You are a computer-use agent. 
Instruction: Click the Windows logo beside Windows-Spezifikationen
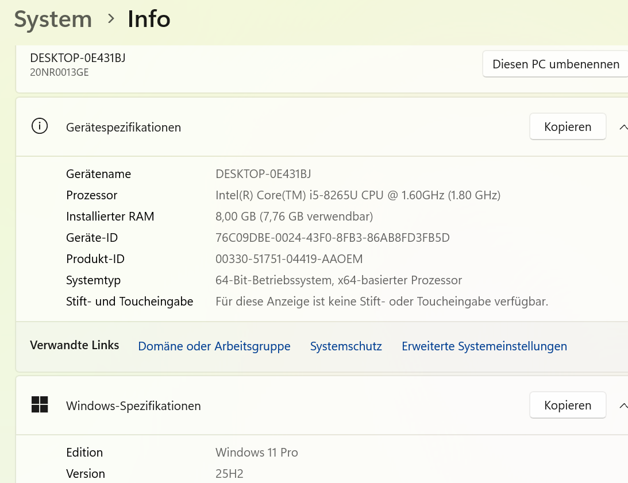pyautogui.click(x=40, y=404)
